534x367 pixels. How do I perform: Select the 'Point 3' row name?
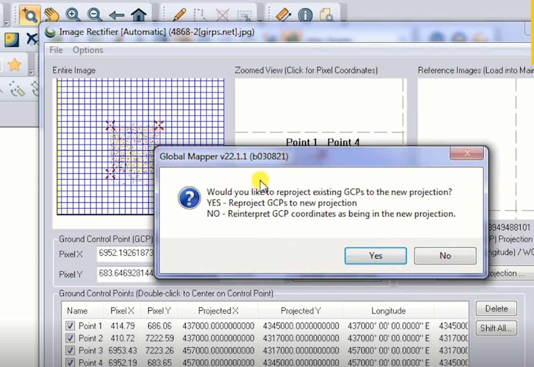[90, 351]
